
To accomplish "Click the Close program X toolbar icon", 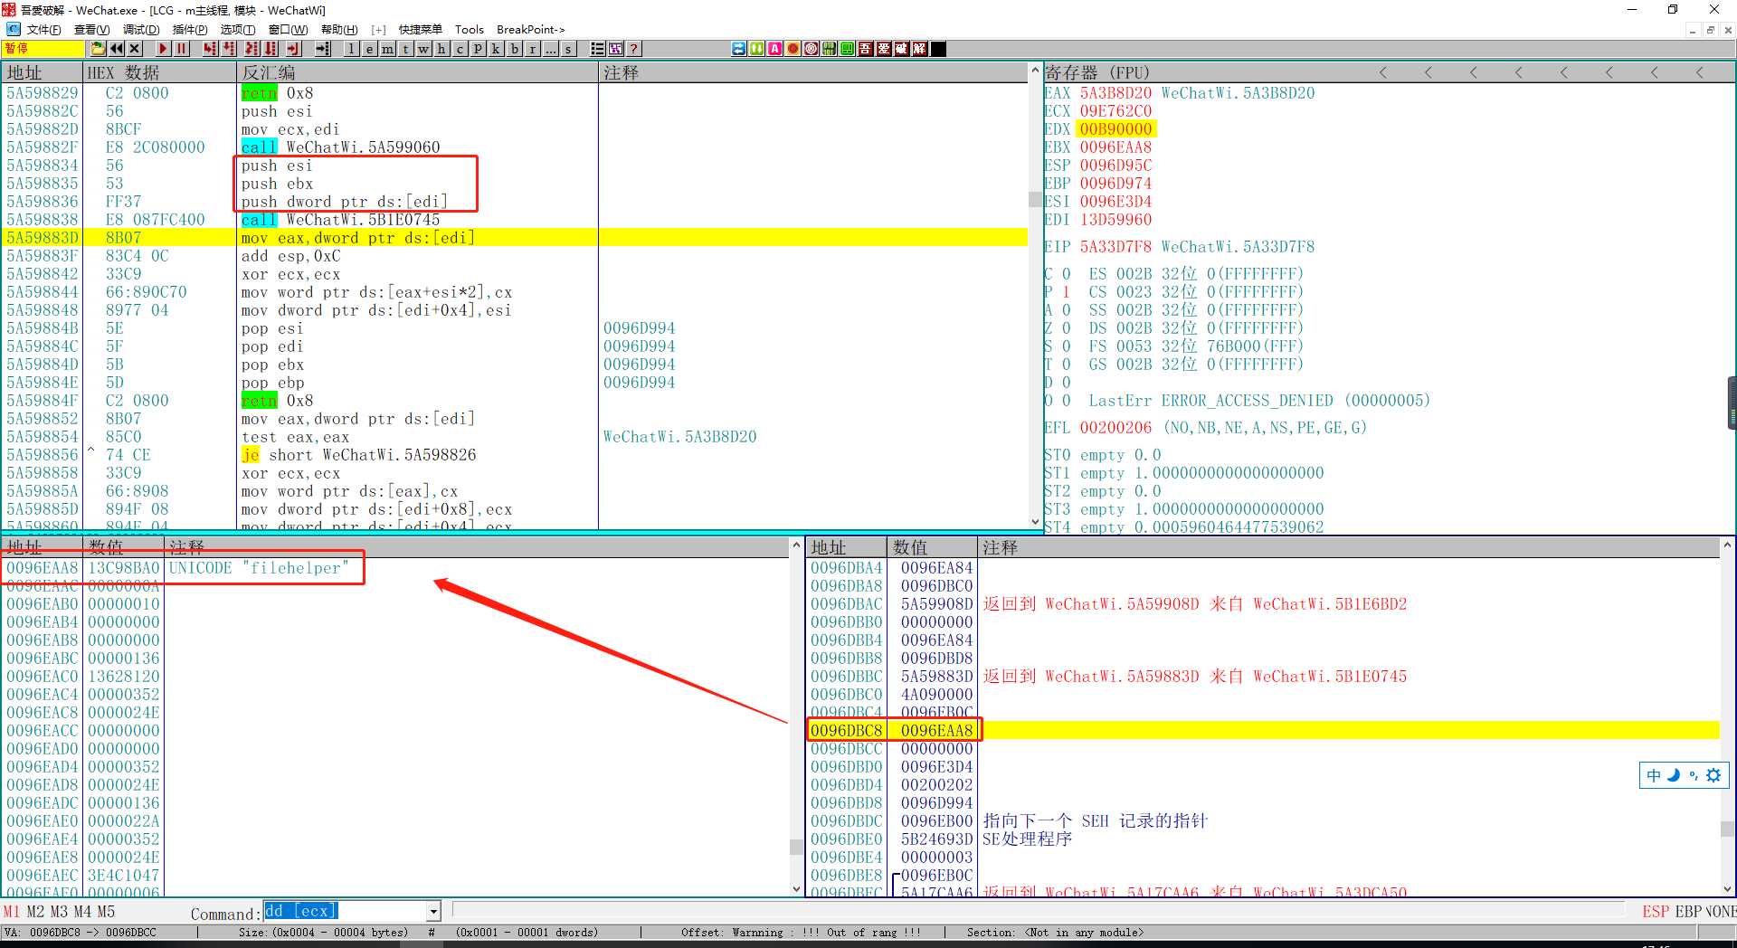I will pos(135,49).
